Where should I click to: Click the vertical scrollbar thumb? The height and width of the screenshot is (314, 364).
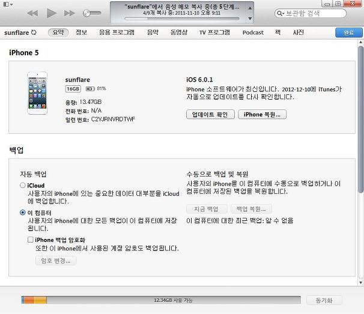360,119
